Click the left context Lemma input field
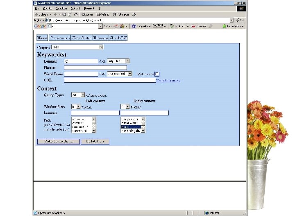The height and width of the screenshot is (221, 295). click(x=95, y=113)
